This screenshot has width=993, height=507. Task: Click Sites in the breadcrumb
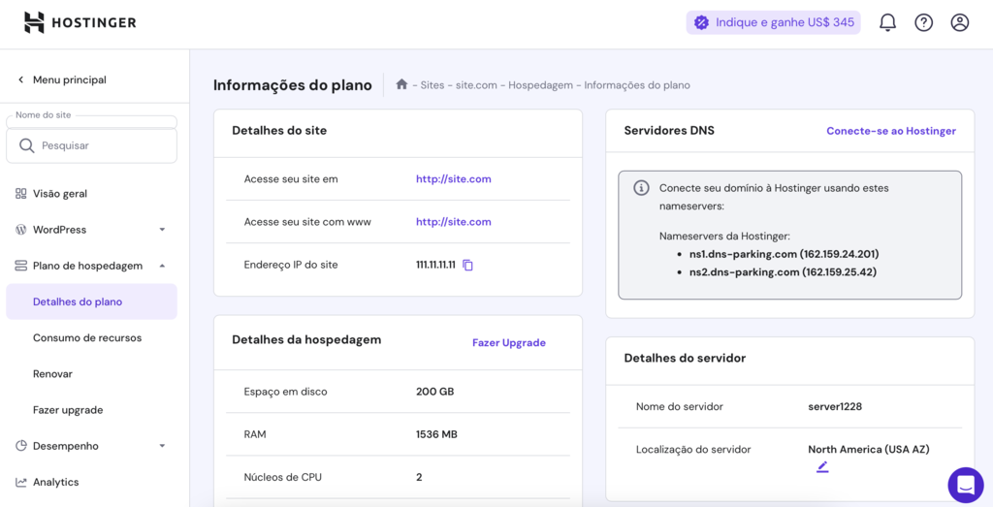pos(432,84)
